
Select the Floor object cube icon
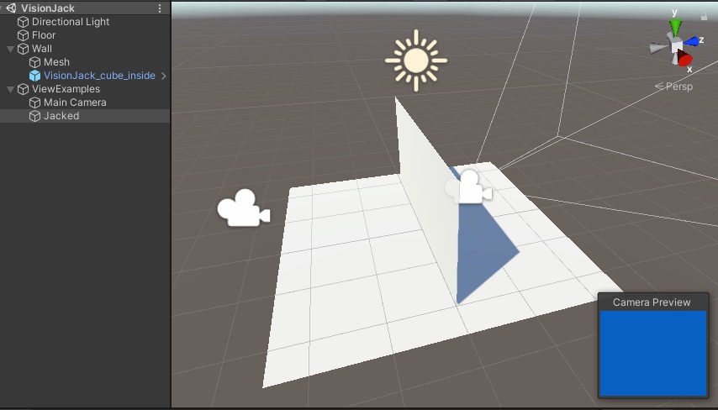point(23,35)
